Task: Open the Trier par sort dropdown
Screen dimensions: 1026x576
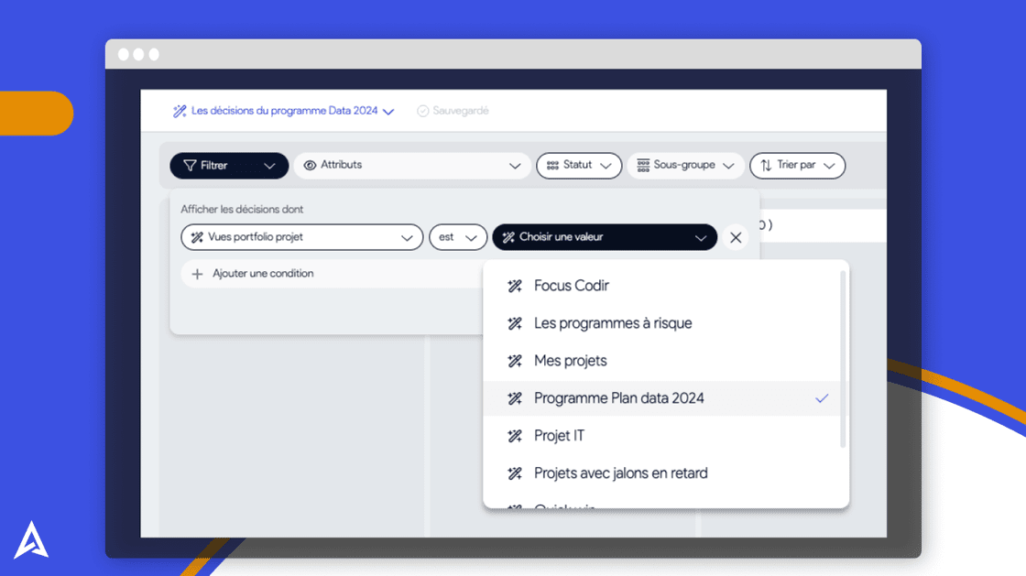Action: click(x=798, y=166)
